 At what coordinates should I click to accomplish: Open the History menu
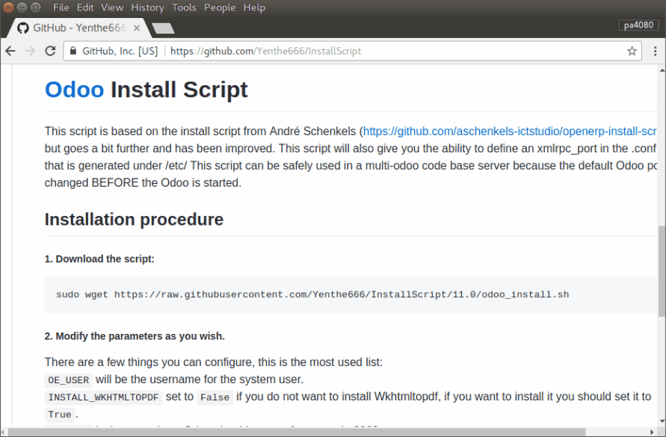click(x=147, y=7)
